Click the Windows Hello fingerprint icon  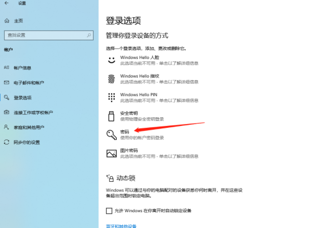112,79
